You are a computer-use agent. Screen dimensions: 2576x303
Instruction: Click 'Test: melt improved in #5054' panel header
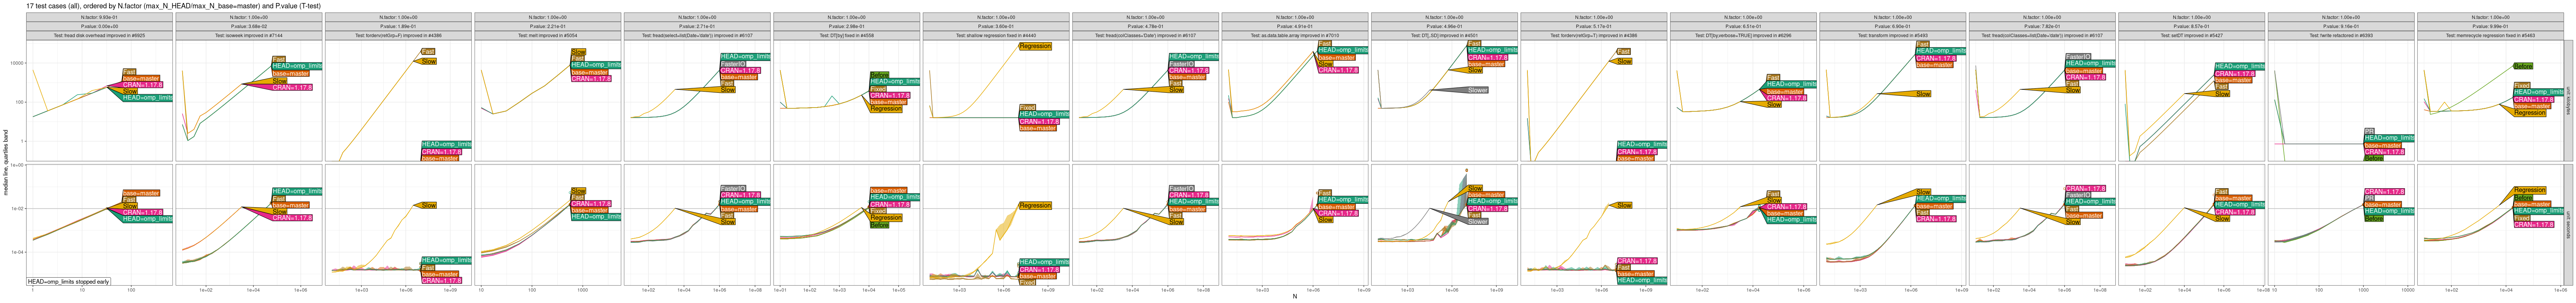coord(548,35)
